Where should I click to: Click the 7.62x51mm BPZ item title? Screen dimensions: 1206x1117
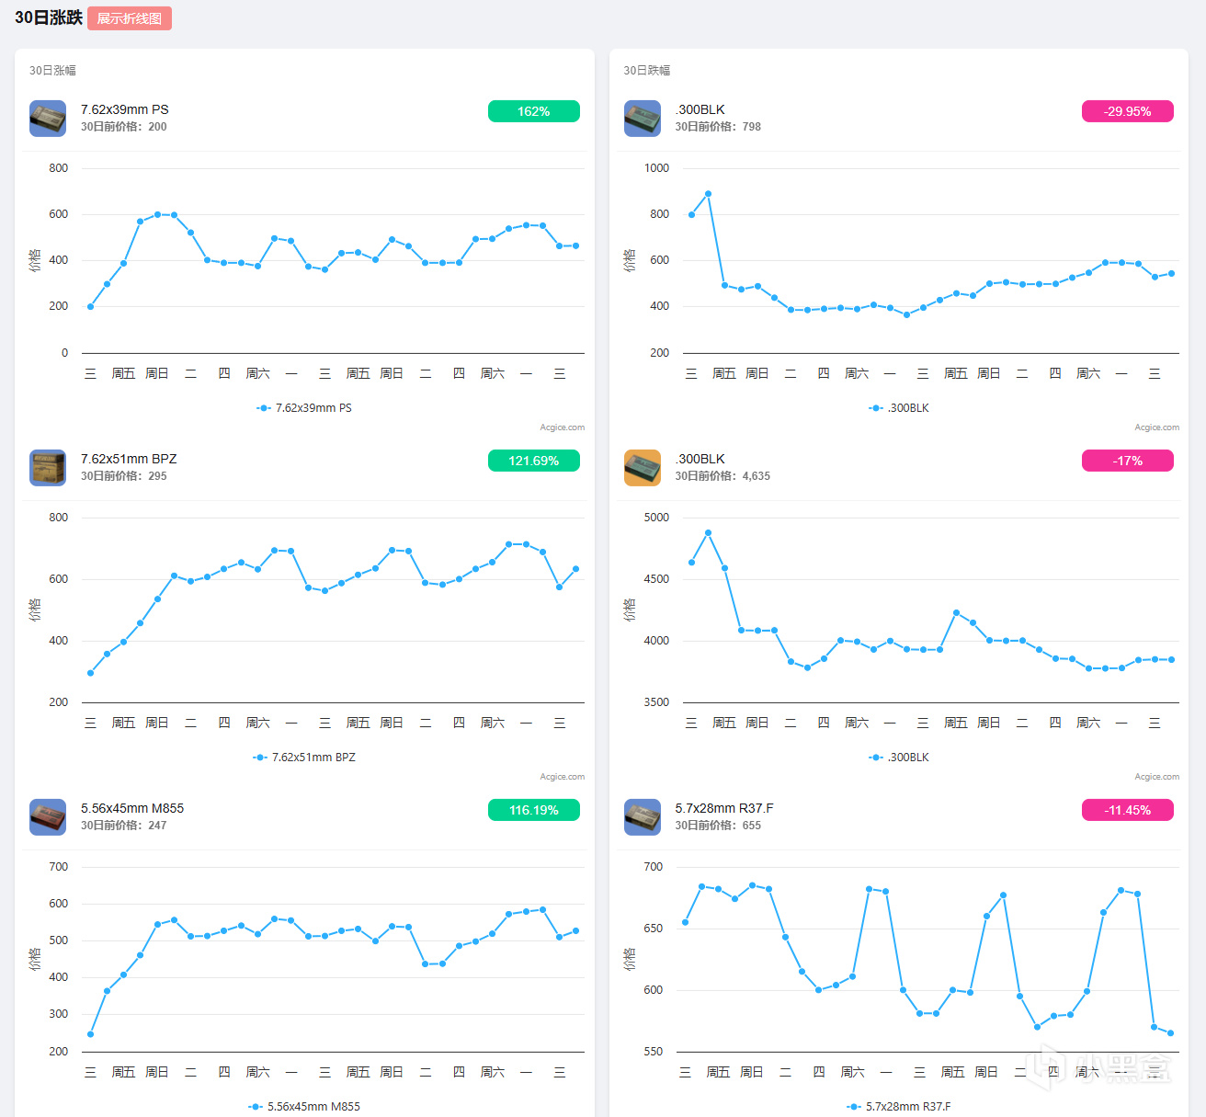click(x=129, y=459)
